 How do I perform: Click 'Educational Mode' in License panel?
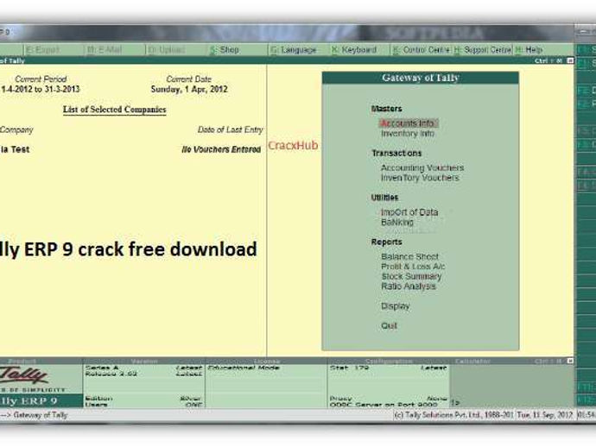tap(244, 368)
